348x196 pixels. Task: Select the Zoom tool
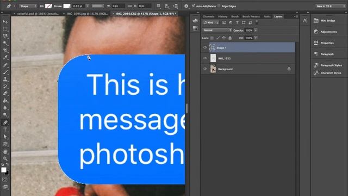pos(5,158)
